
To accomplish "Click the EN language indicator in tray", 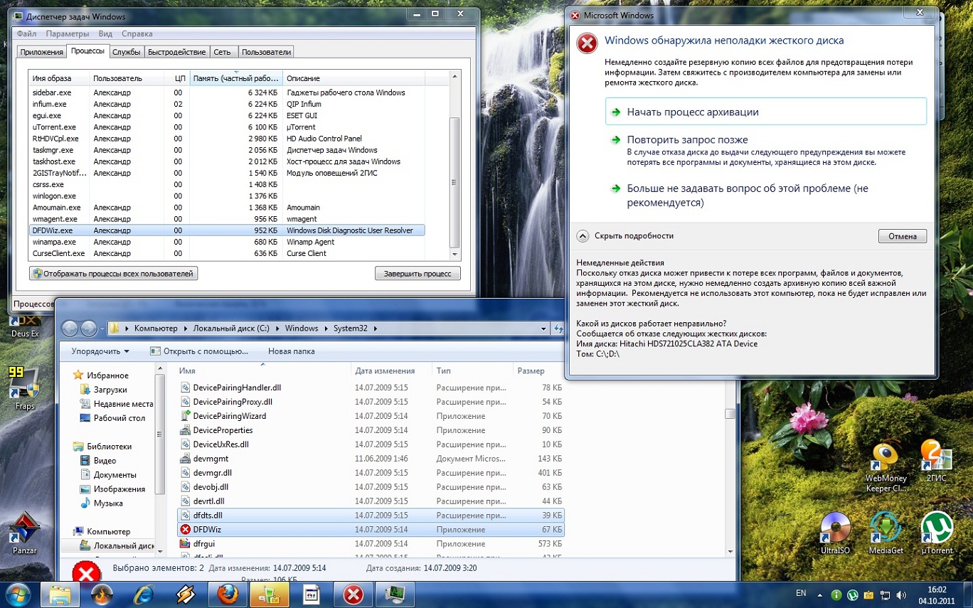I will click(801, 593).
